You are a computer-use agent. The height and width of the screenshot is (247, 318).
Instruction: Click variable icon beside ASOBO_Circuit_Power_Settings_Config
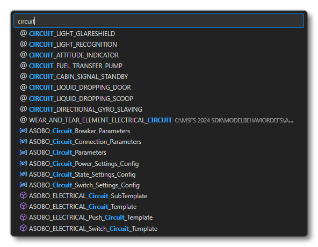[23, 163]
